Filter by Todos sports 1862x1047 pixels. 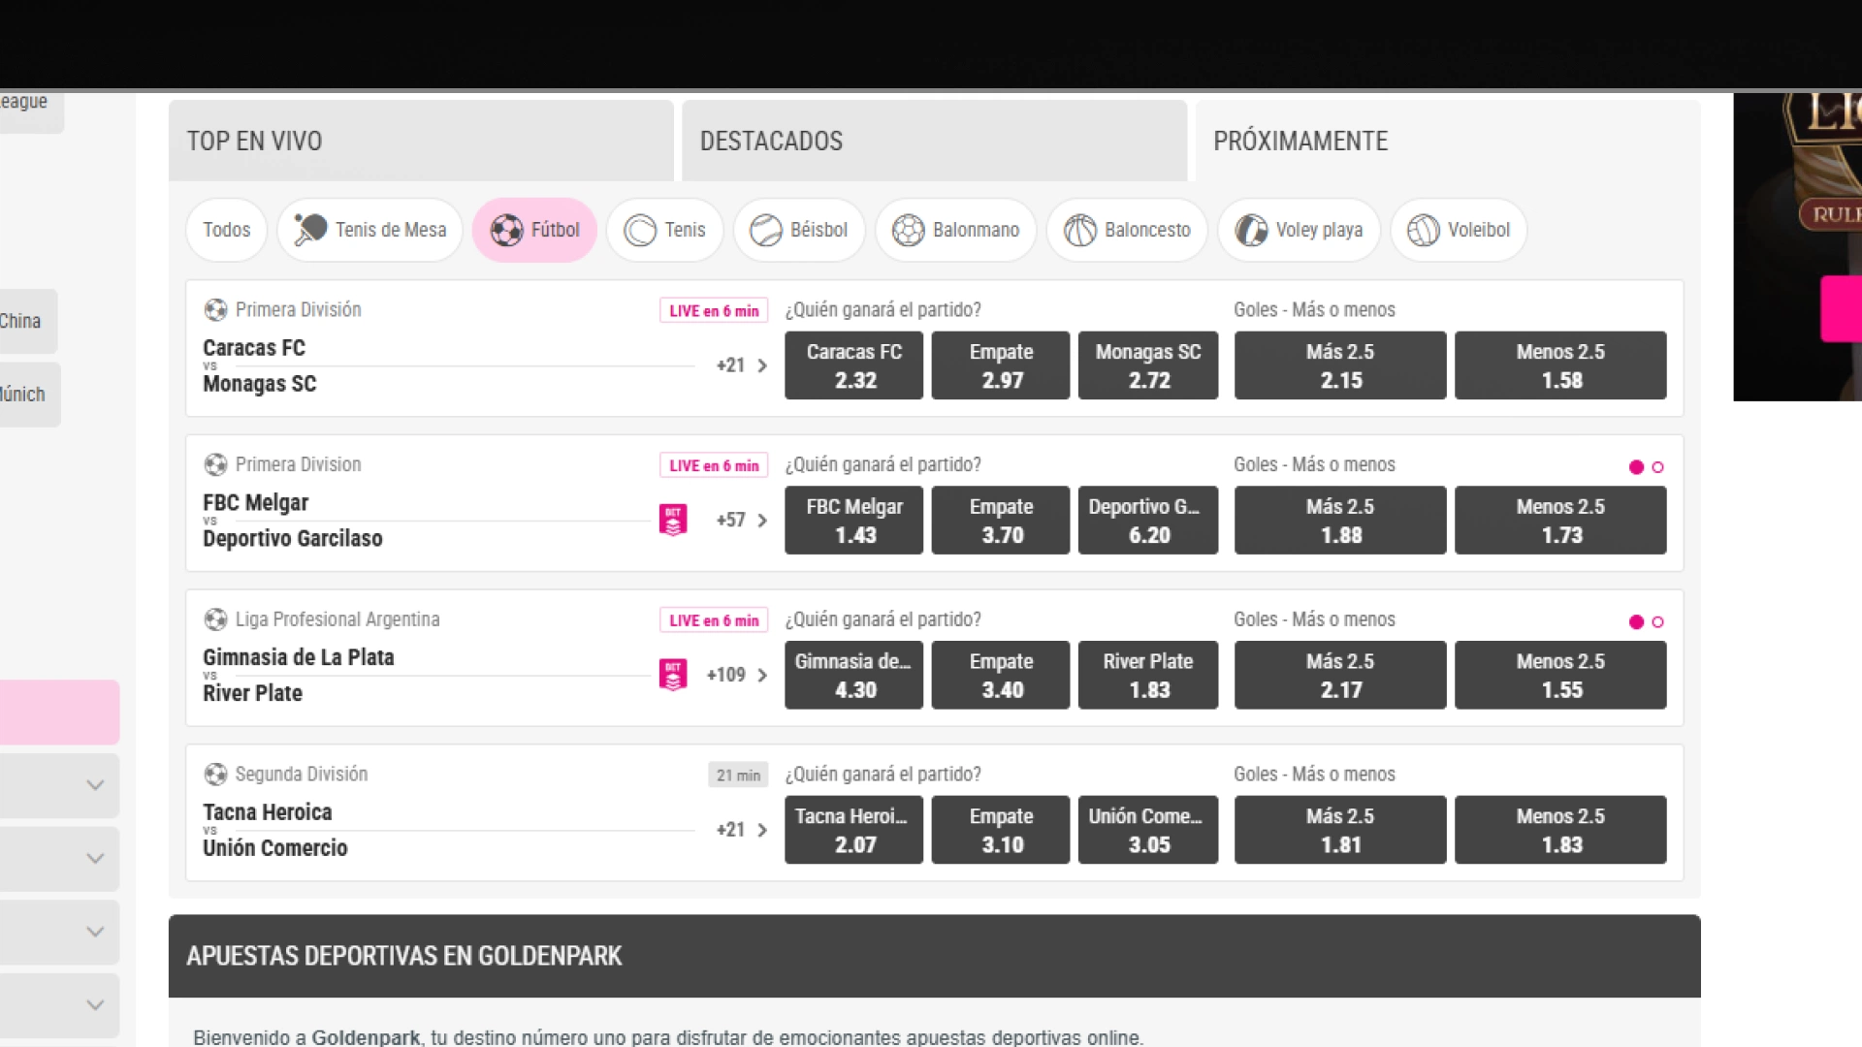click(226, 230)
